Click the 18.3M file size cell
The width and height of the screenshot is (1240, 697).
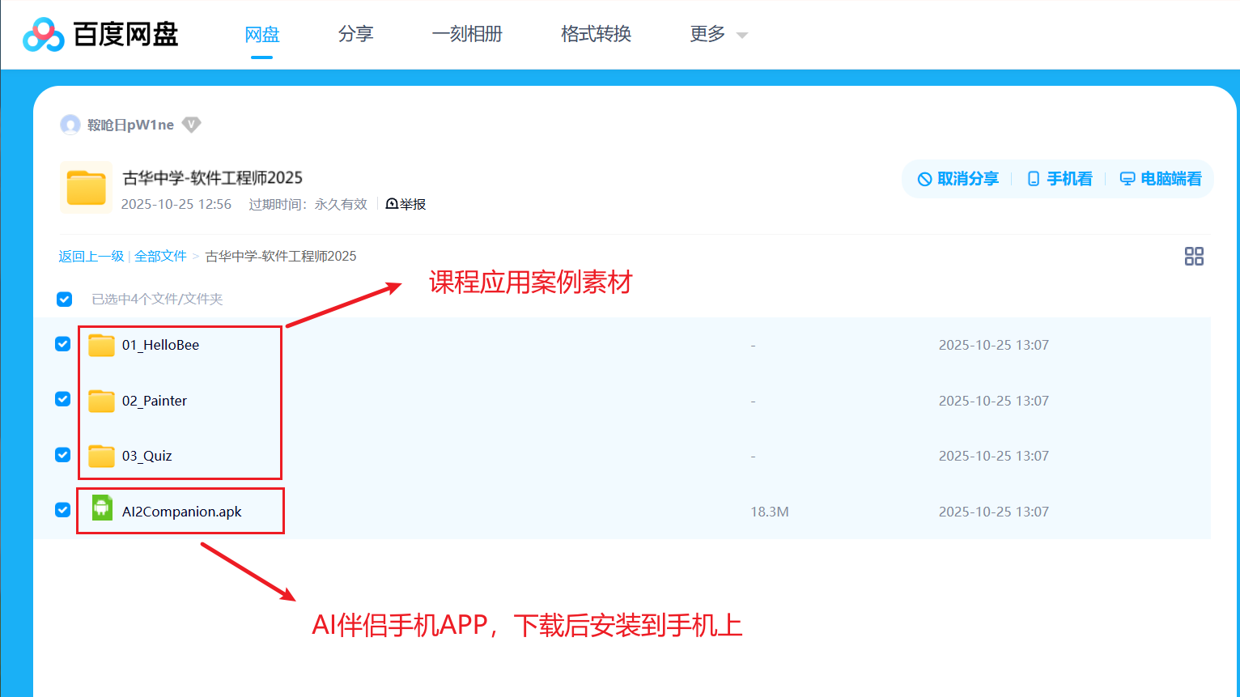(x=770, y=512)
